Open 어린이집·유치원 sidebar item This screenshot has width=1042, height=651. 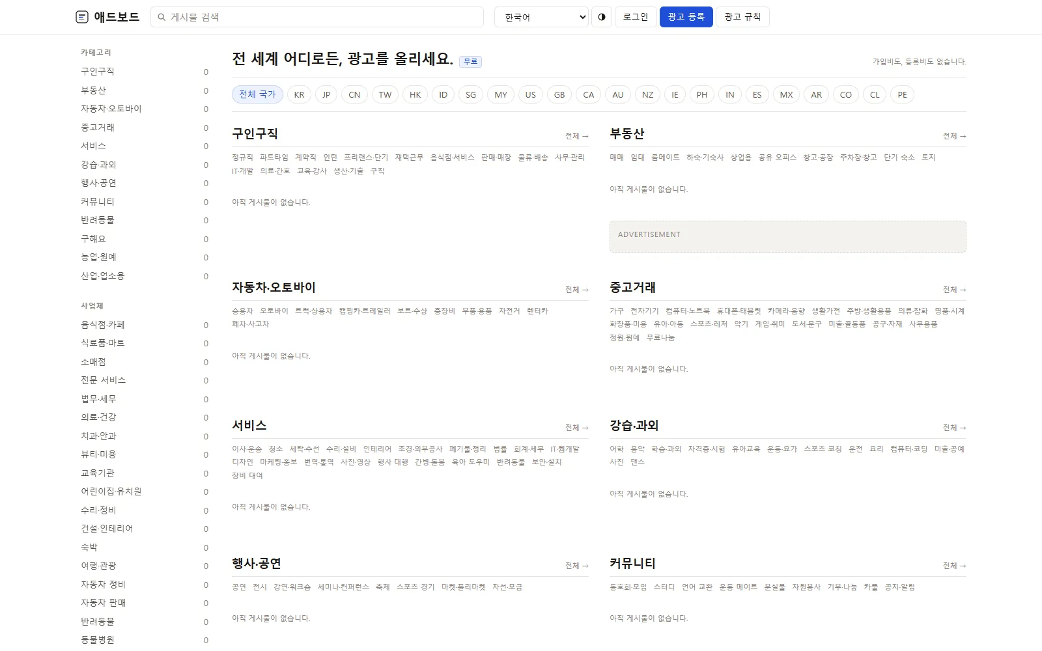tap(145, 492)
